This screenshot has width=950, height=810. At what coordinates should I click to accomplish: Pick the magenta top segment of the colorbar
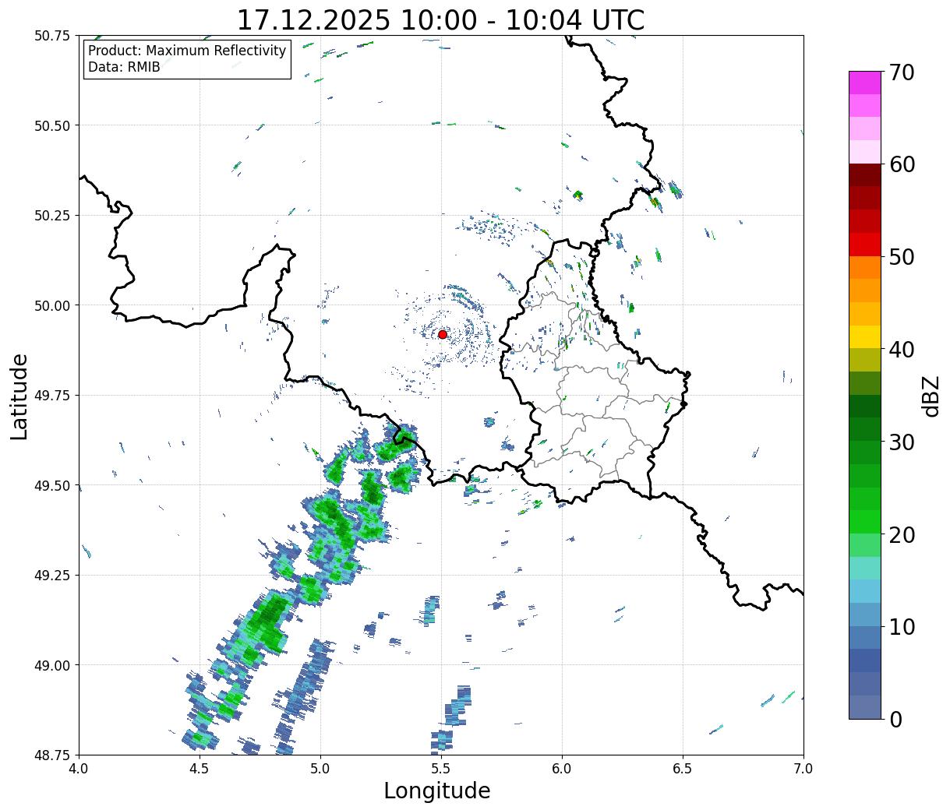[865, 83]
